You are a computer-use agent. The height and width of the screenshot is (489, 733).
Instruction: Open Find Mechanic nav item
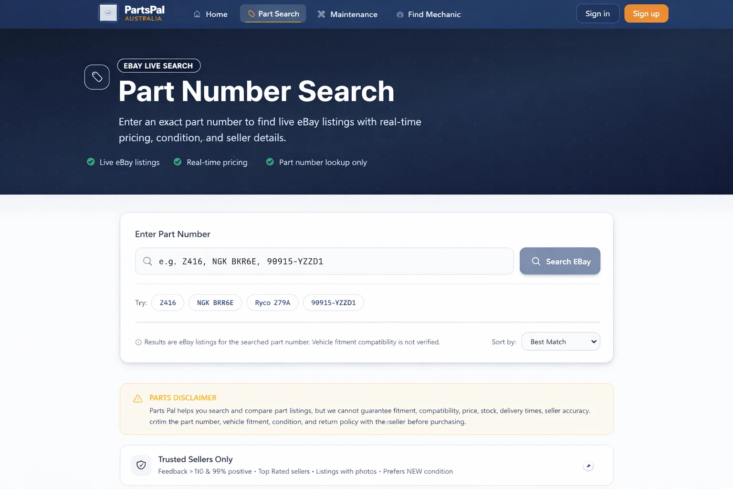click(x=429, y=14)
